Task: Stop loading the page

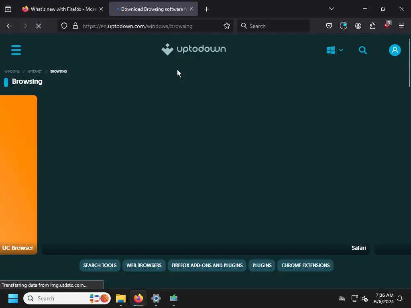Action: click(39, 26)
